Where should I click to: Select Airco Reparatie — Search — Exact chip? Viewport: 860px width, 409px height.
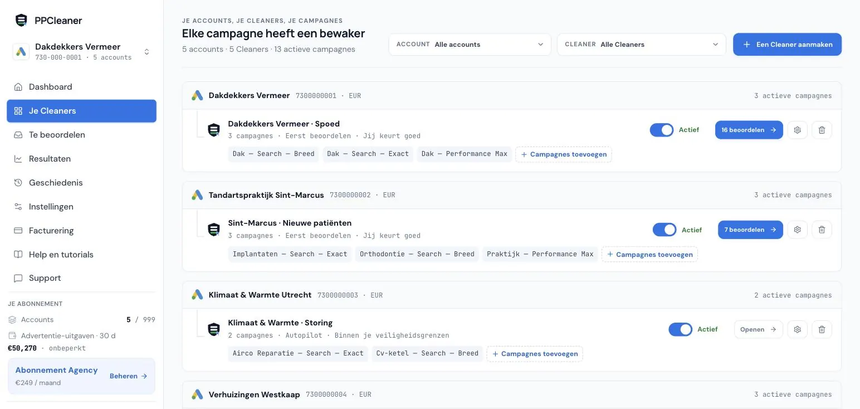[298, 353]
